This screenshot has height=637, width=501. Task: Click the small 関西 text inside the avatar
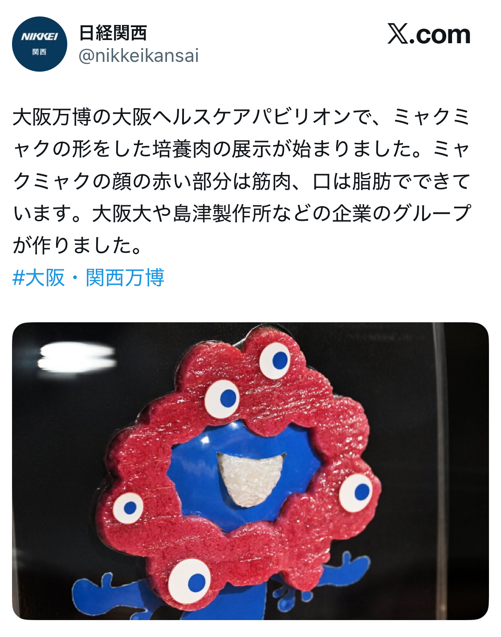click(x=40, y=52)
